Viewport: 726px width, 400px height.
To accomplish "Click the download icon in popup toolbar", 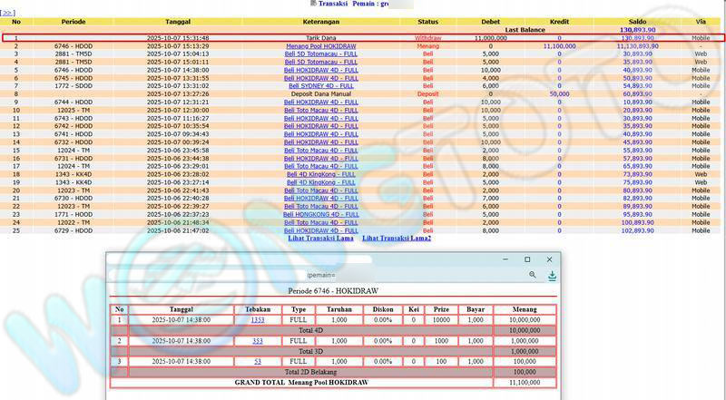I will point(552,275).
